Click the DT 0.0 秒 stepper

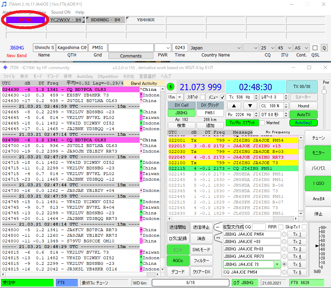click(286, 115)
